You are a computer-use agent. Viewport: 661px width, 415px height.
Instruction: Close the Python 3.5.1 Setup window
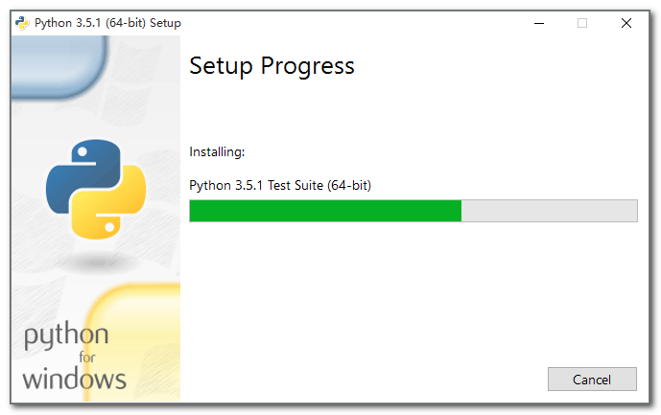pyautogui.click(x=626, y=23)
